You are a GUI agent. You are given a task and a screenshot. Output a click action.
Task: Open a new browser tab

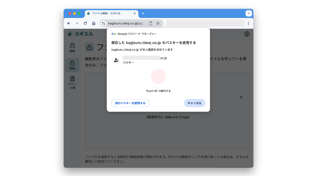tap(143, 13)
